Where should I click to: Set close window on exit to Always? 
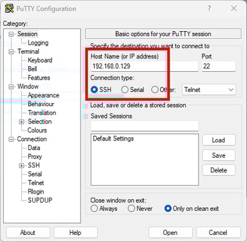[94, 208]
